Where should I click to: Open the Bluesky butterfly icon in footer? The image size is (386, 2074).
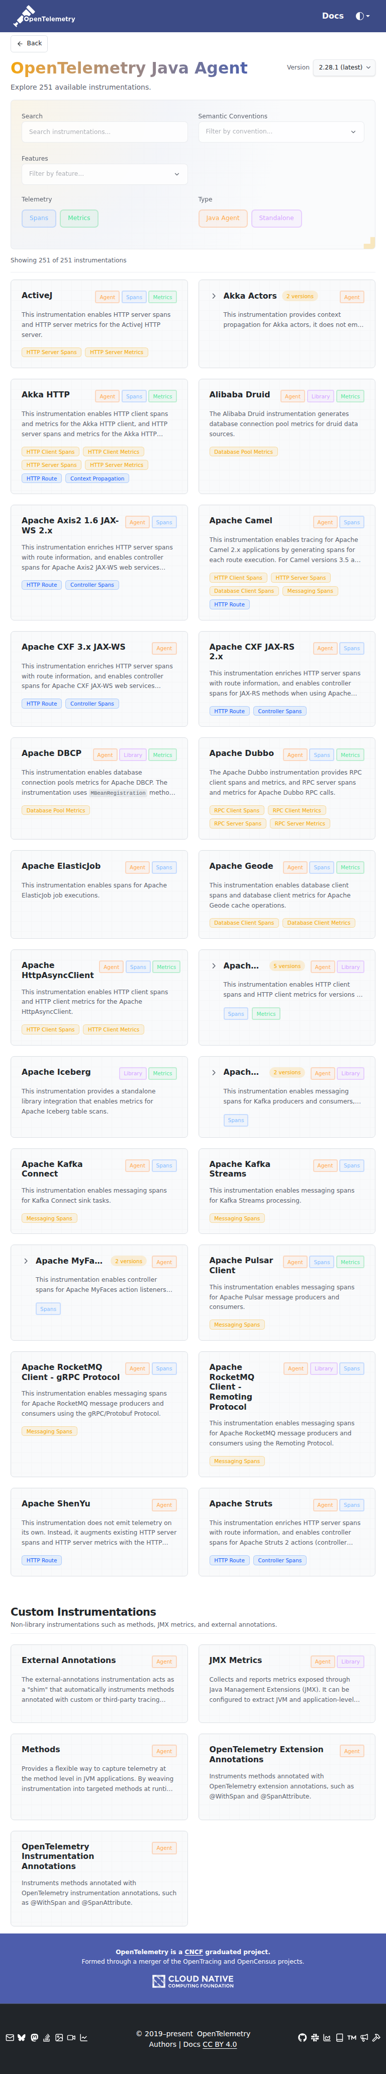[22, 2038]
